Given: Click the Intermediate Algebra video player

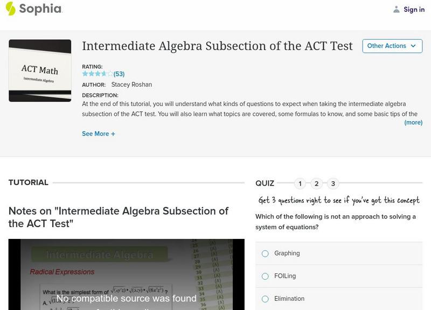Looking at the screenshot, I should tap(127, 274).
